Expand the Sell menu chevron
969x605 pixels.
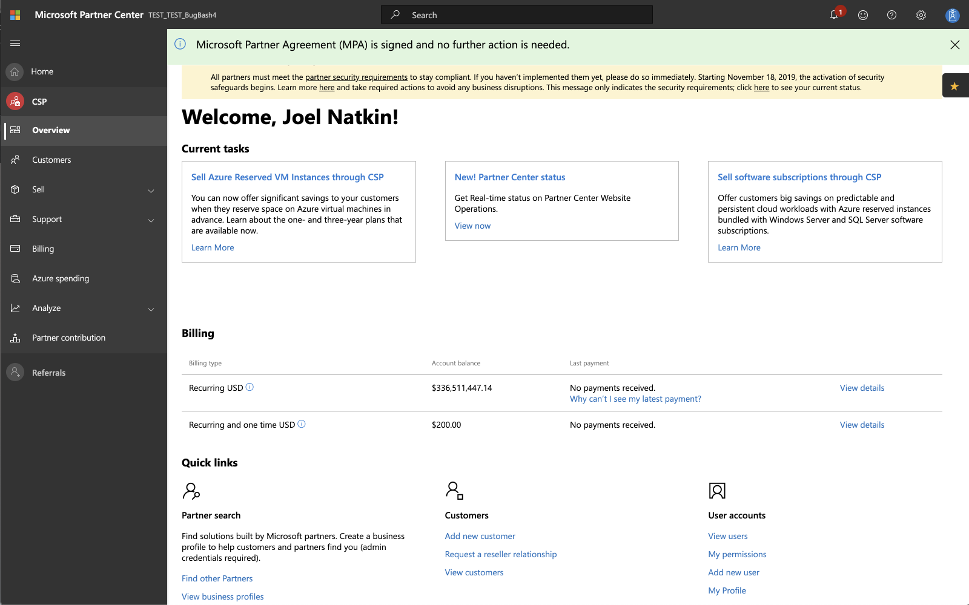(x=151, y=191)
